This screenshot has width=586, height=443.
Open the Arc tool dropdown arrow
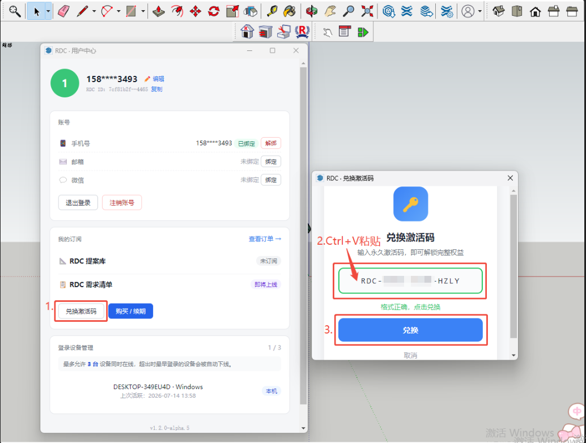click(x=118, y=11)
